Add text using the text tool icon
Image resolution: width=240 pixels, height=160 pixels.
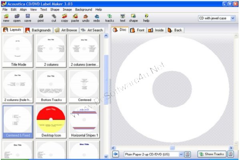[x=123, y=18]
